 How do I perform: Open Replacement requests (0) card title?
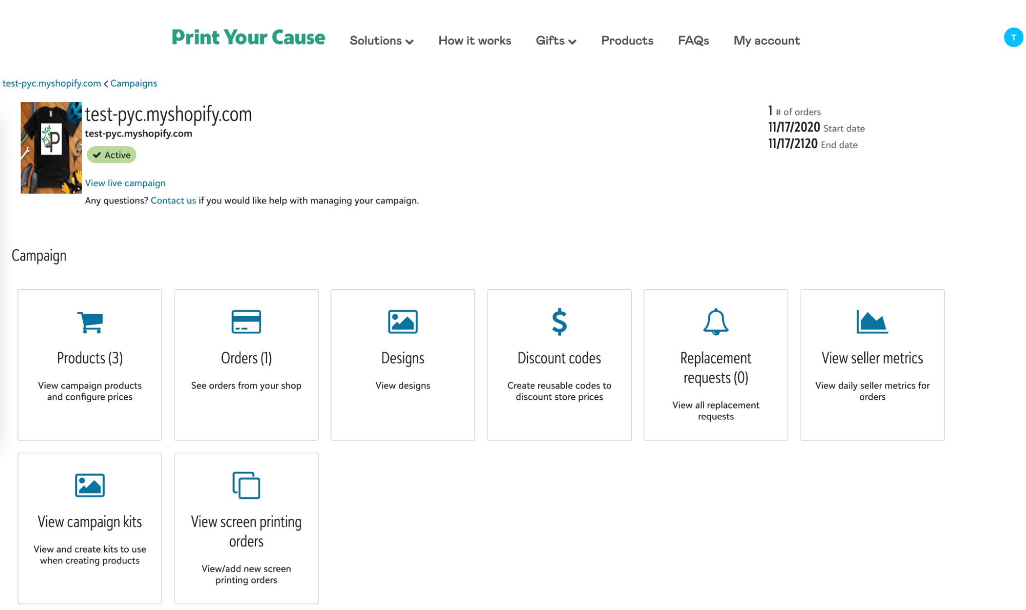(715, 368)
